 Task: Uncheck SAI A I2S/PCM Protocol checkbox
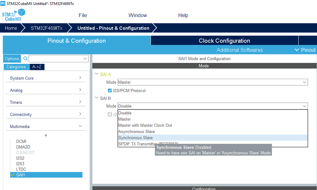110,90
